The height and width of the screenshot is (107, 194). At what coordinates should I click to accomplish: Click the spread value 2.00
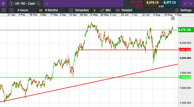point(161,6)
